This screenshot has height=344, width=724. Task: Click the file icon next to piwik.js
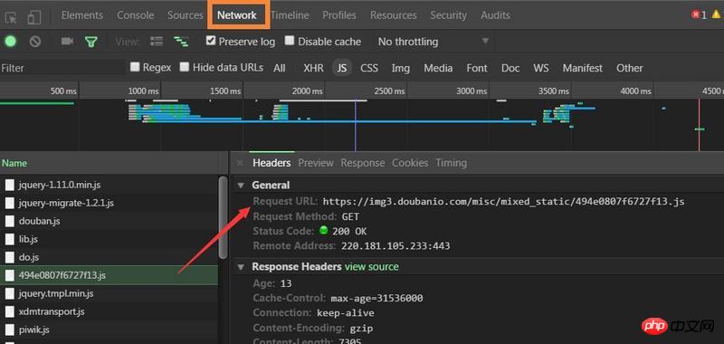pyautogui.click(x=10, y=330)
